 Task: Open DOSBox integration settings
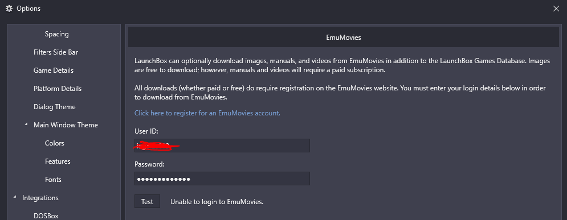pyautogui.click(x=46, y=216)
